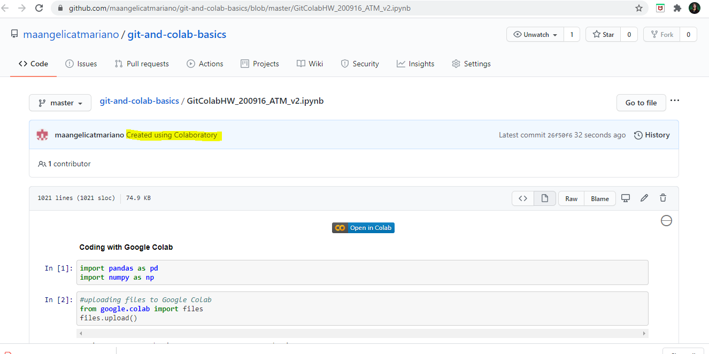Open the notebook via the Open in Colab badge
The height and width of the screenshot is (354, 709).
click(363, 227)
